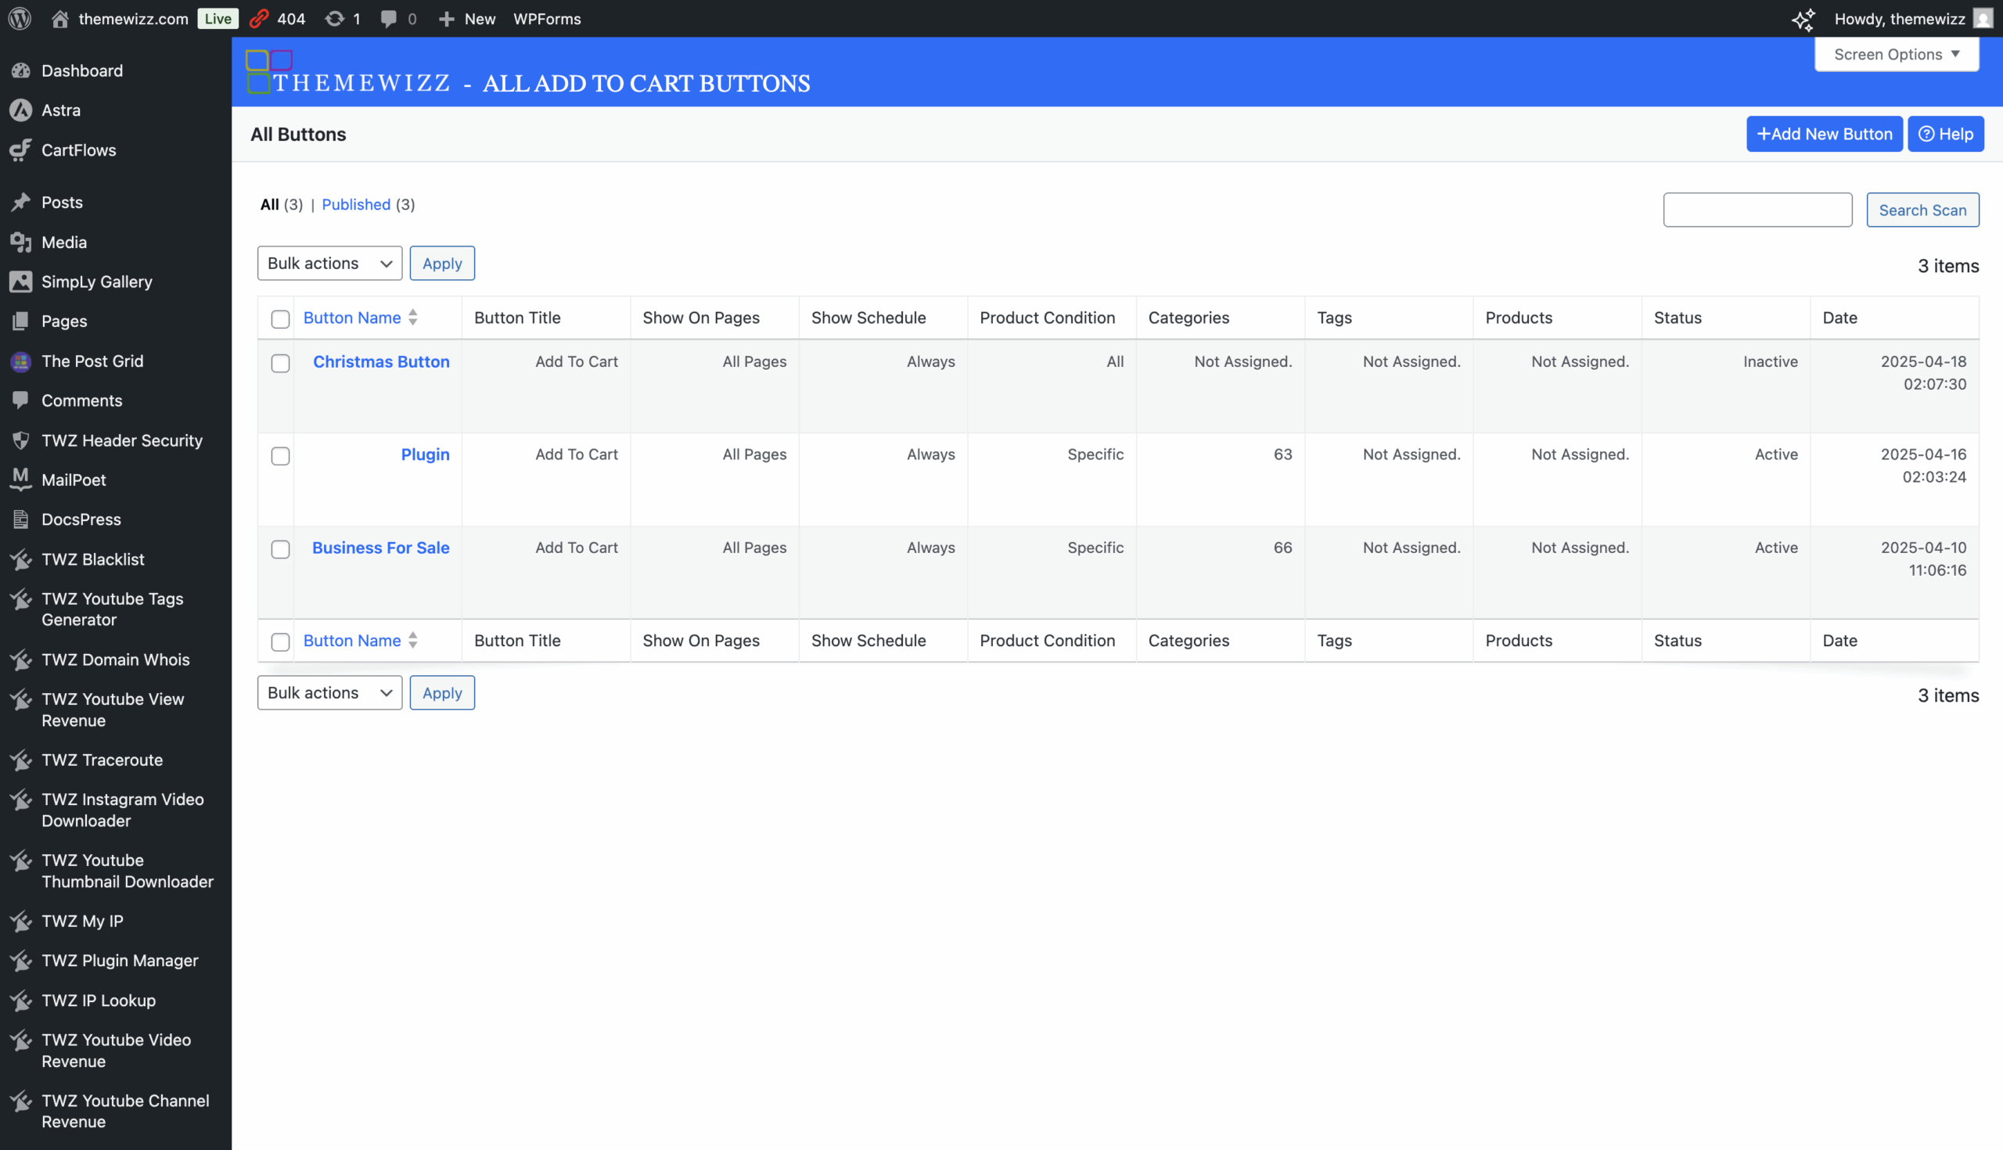Screen dimensions: 2003x1150
Task: Open the Business For Sale link
Action: (x=381, y=548)
